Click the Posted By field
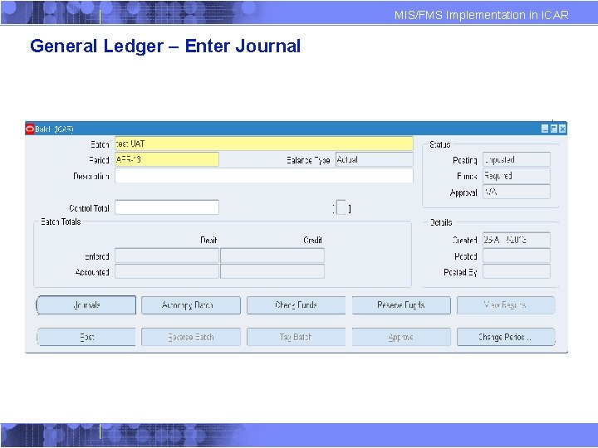 coord(517,271)
